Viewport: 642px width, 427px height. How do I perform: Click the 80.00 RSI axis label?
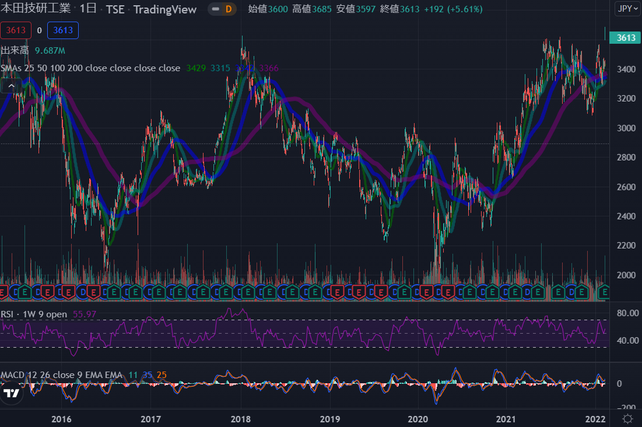pos(627,313)
